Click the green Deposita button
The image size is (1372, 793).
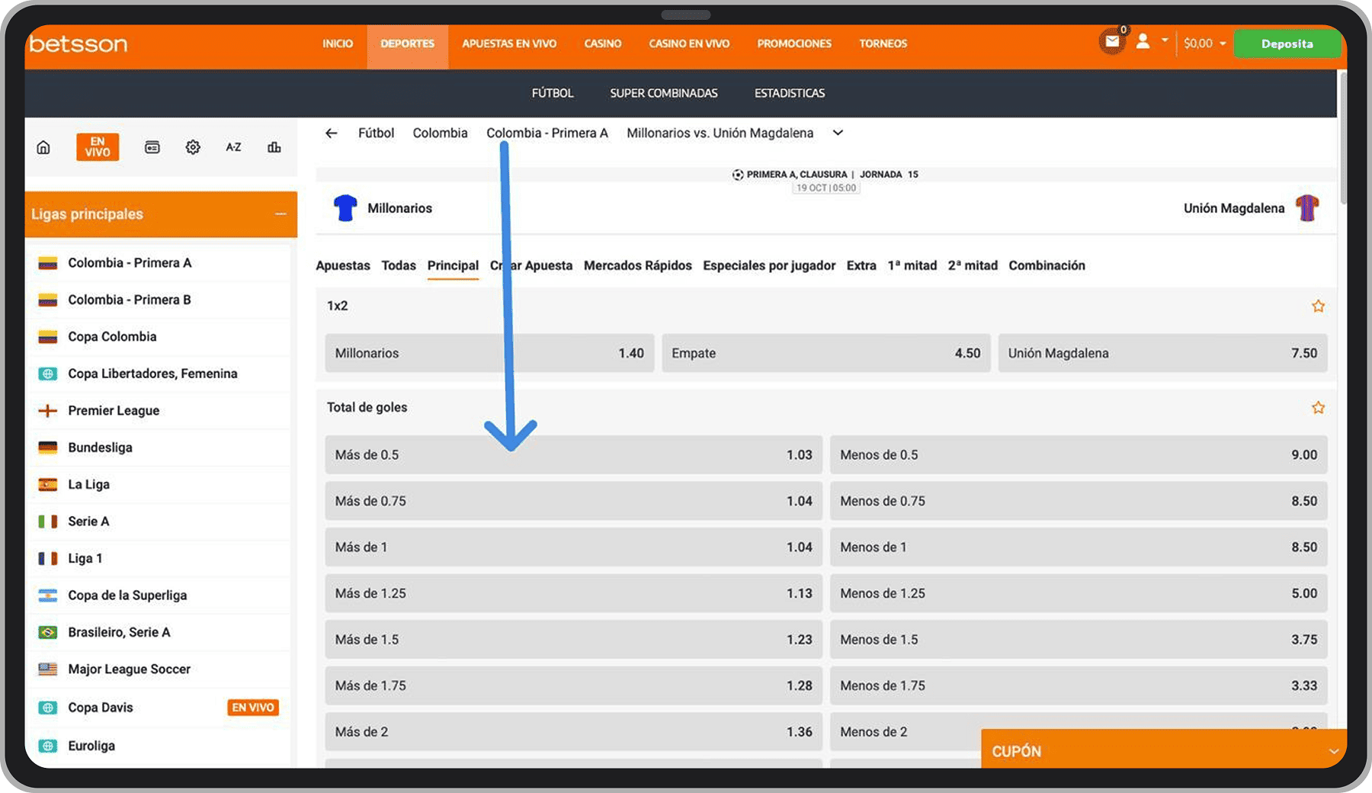click(x=1287, y=43)
